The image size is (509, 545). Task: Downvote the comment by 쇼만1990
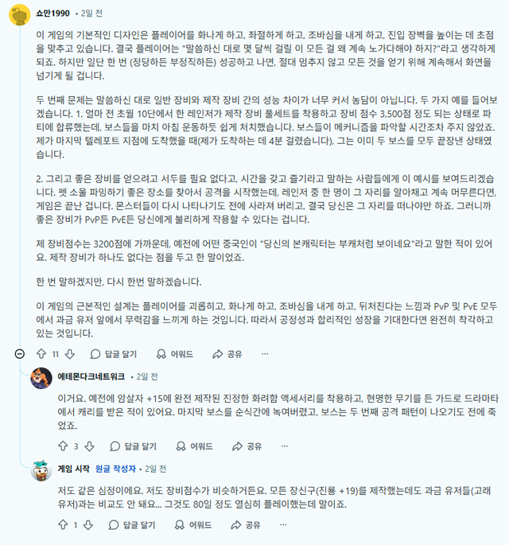pos(70,353)
